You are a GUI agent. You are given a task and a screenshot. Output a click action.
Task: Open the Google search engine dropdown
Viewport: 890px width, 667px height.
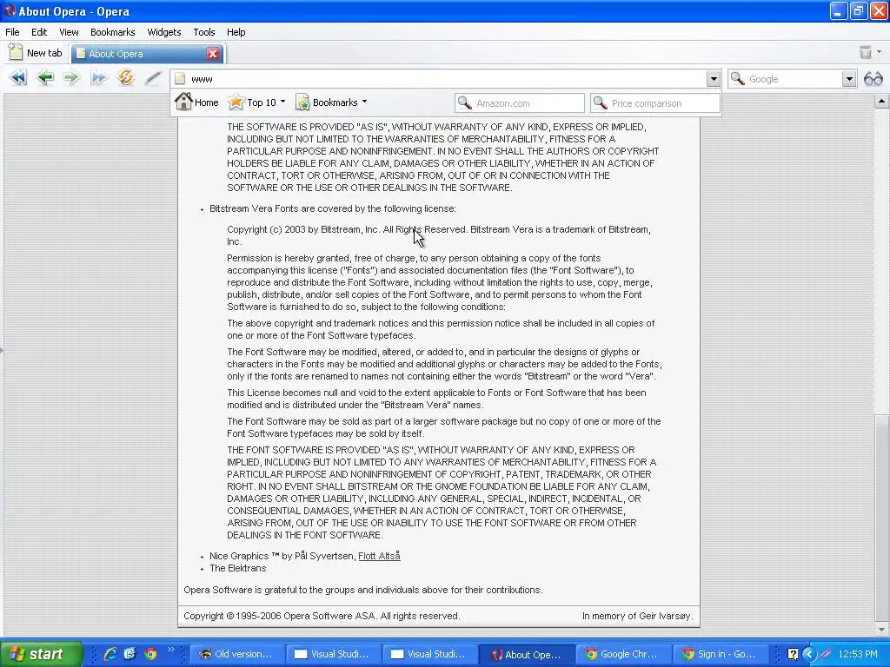coord(848,79)
